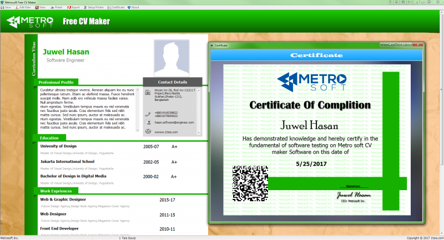Click the website address in Contact Details
Screen dimensions: 444x240
[166, 132]
